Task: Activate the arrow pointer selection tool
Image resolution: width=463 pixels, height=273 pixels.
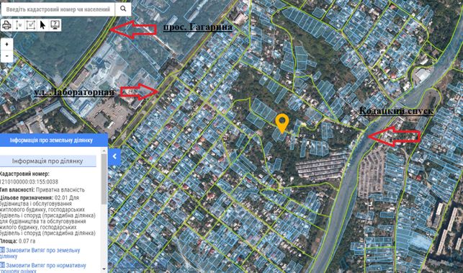Action: click(42, 25)
